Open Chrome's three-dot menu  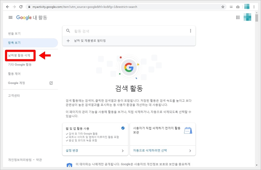pyautogui.click(x=254, y=7)
